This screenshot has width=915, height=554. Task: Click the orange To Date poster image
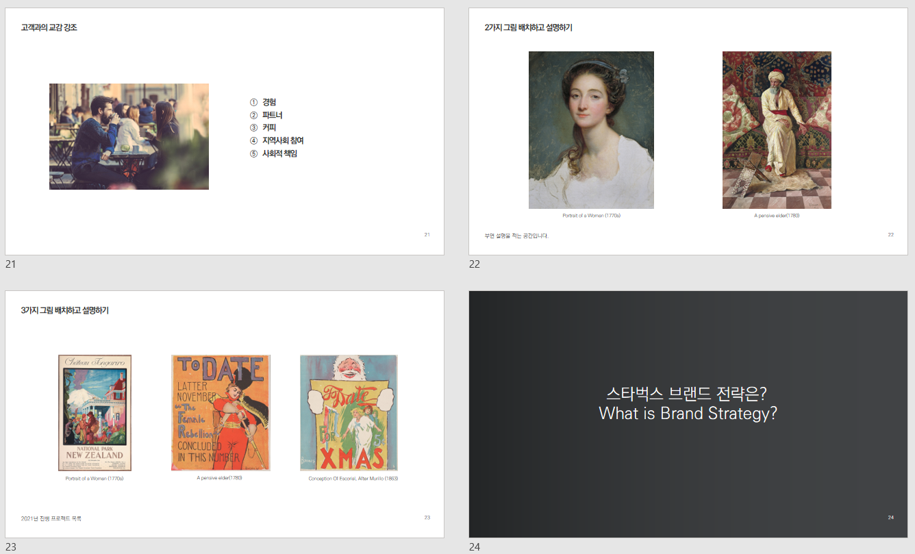click(x=221, y=413)
